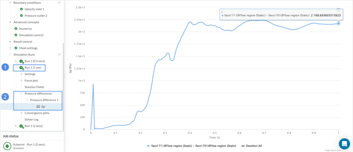
Task: Click Deselect All in the chart legend
Action: pos(254,146)
